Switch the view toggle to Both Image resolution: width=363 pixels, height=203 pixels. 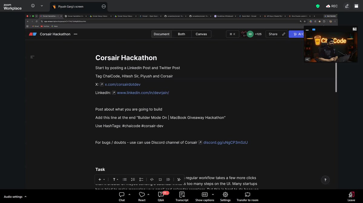tap(181, 34)
